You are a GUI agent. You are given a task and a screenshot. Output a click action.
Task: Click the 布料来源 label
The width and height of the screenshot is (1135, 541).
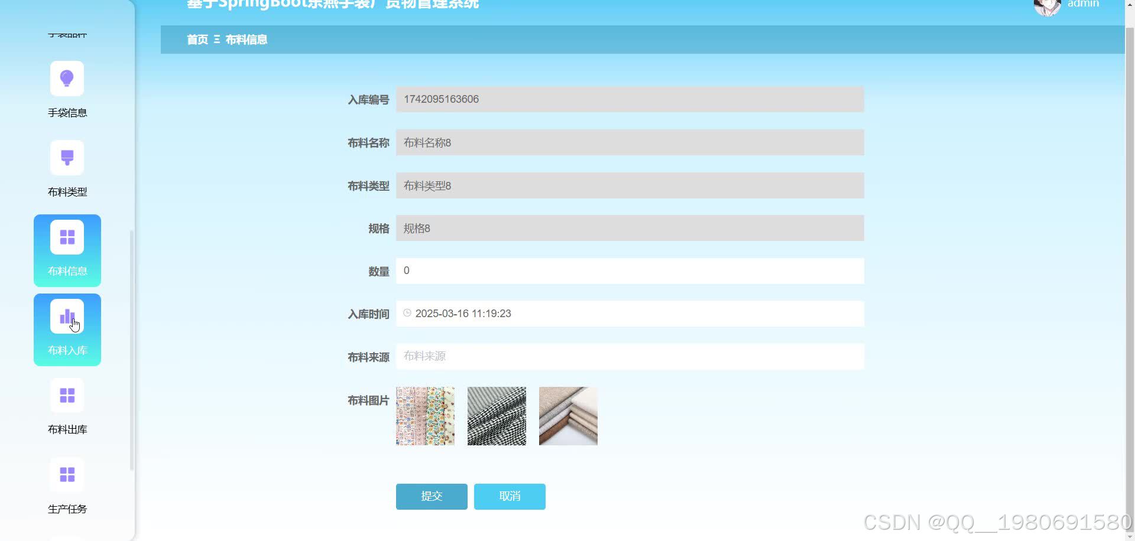[368, 357]
